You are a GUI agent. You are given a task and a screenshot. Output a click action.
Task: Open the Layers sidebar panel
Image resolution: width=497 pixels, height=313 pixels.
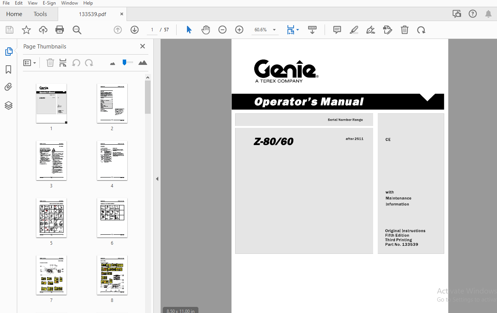(x=8, y=105)
